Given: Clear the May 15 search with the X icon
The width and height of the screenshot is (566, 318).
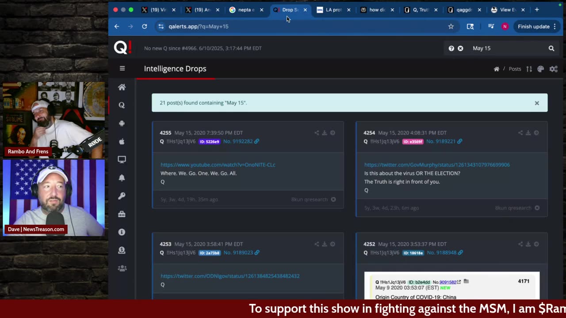Looking at the screenshot, I should [460, 48].
